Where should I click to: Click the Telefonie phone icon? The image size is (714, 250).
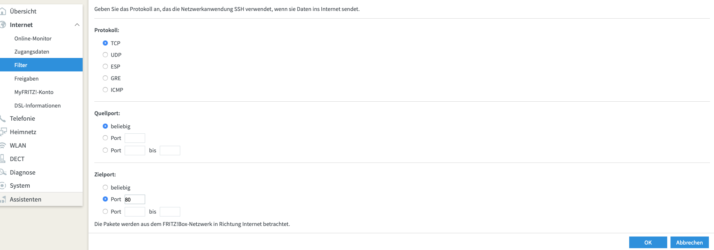(x=3, y=118)
